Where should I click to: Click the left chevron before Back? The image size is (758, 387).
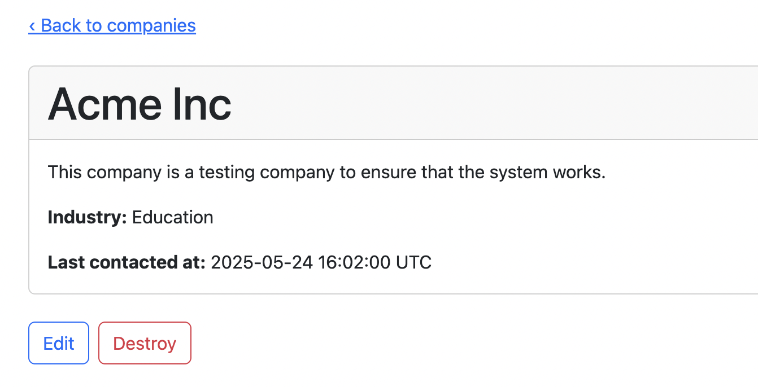[32, 25]
